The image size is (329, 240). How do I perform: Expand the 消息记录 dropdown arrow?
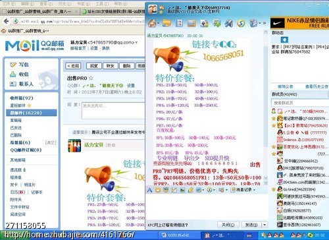point(254,190)
